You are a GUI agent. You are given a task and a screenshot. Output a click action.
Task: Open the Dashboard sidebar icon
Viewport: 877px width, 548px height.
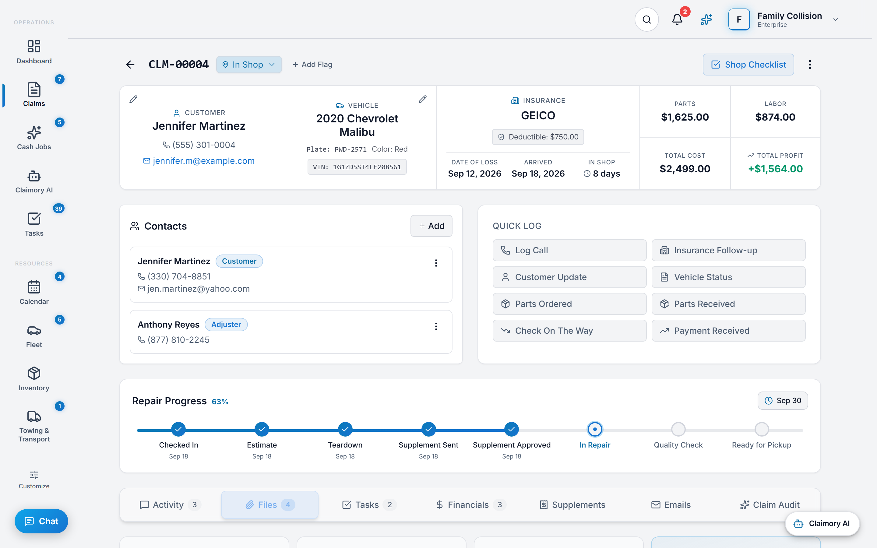[x=34, y=52]
